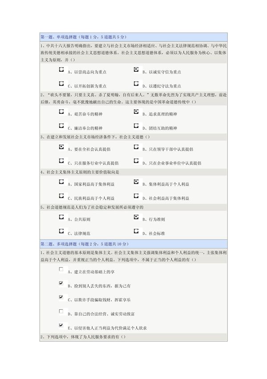Pick option C 以开拓创新为重点

[61, 83]
